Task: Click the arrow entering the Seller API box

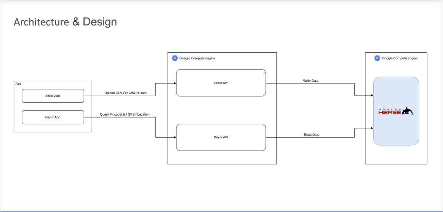Action: 174,83
